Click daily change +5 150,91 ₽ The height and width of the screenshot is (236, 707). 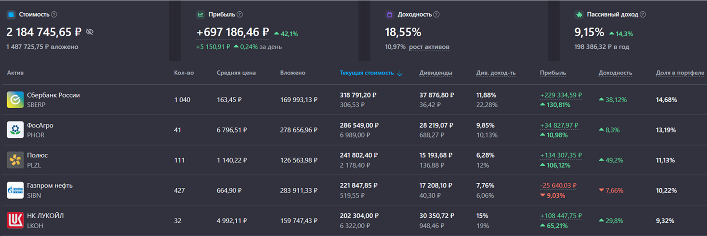point(213,47)
